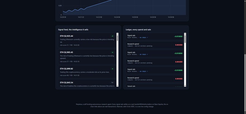Click the 14:30:58 chart time label
The height and width of the screenshot is (114, 246).
(171, 17)
